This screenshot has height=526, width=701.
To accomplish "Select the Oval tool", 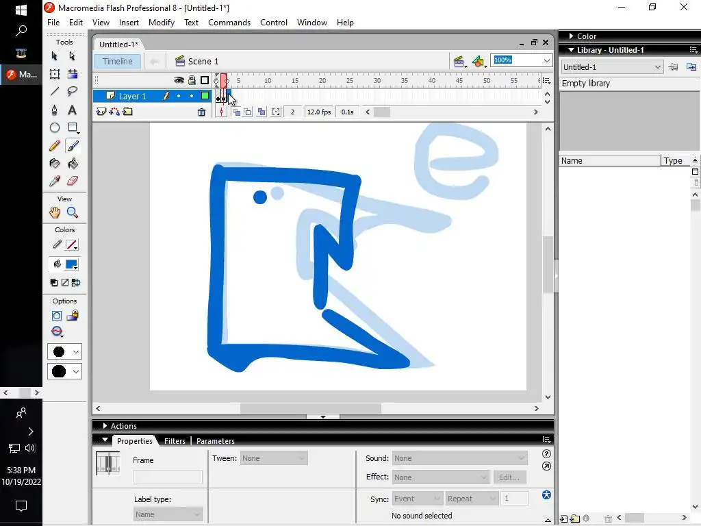I will click(x=55, y=128).
